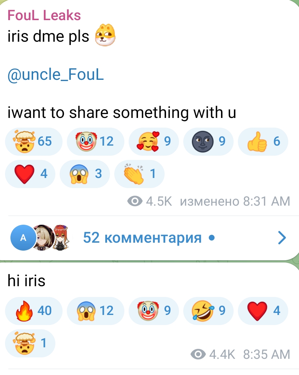Add a thumbs up reaction with 6
The width and height of the screenshot is (299, 375).
point(263,141)
